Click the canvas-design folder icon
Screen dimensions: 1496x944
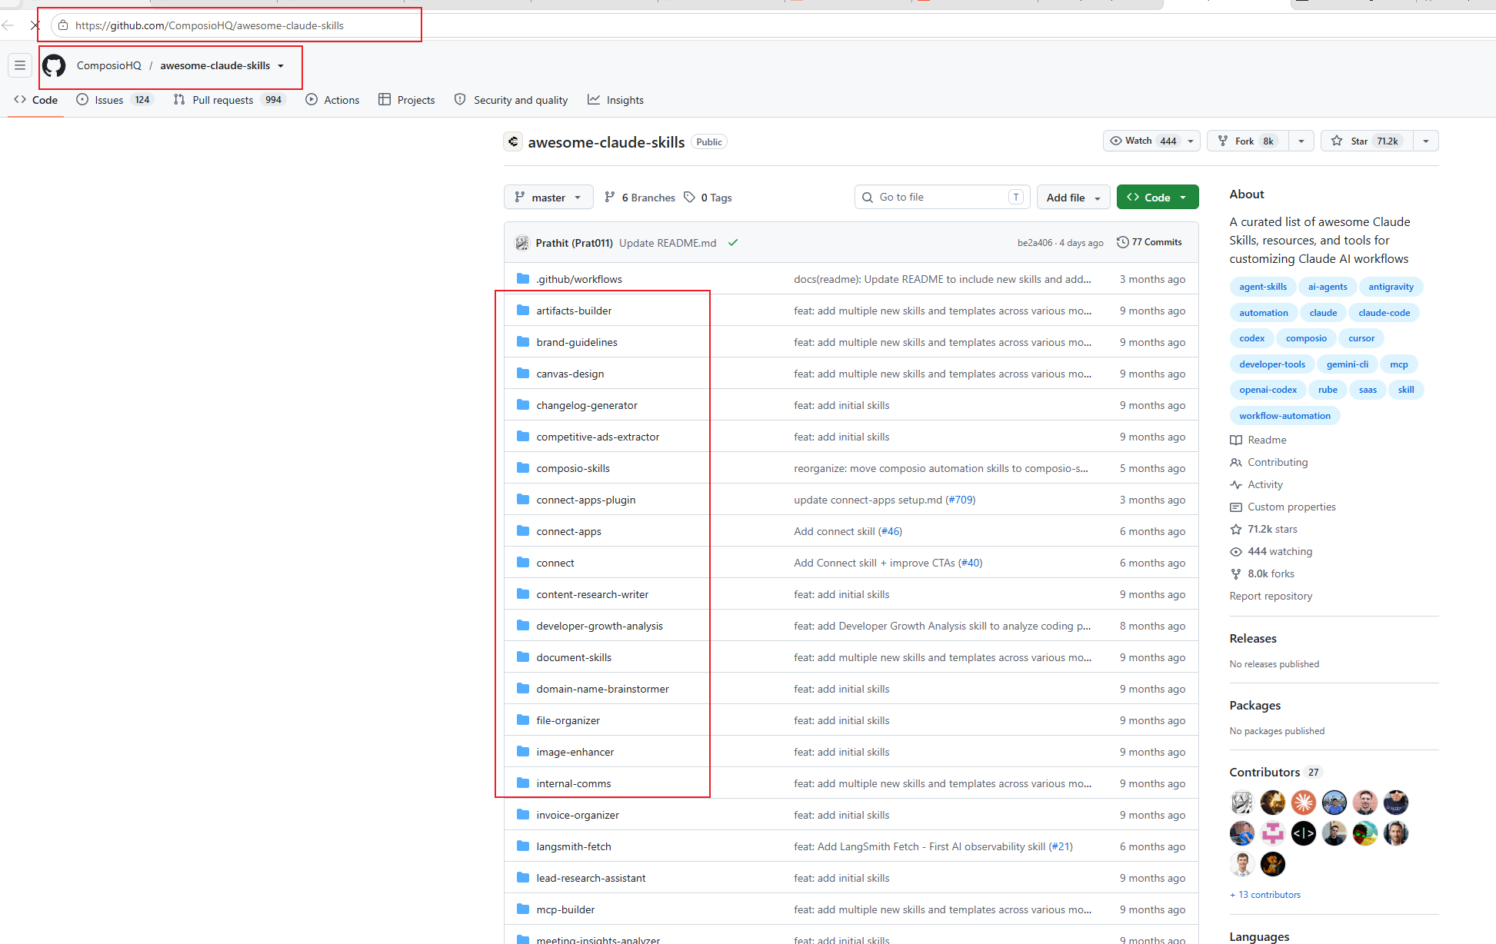(x=523, y=374)
